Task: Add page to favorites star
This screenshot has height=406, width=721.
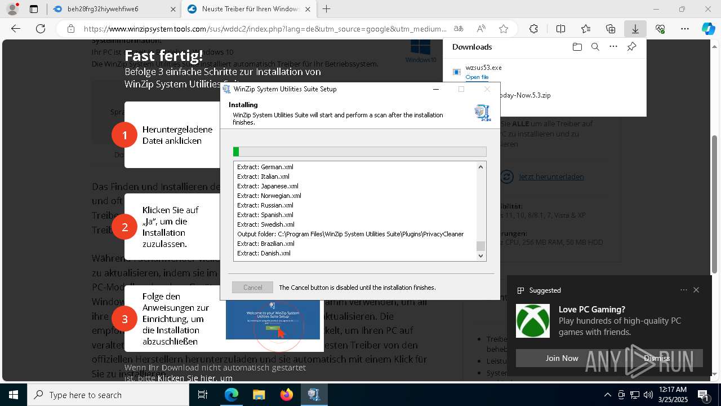Action: (x=504, y=29)
